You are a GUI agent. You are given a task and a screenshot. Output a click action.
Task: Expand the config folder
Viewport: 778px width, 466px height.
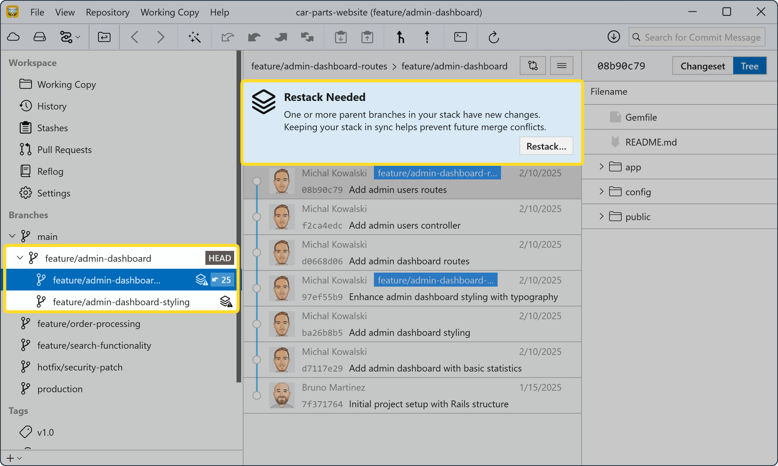click(x=601, y=191)
